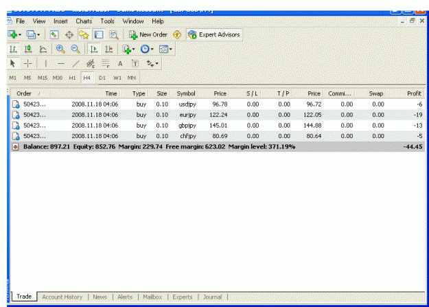Sort by the Profit column header
The height and width of the screenshot is (307, 429).
[x=414, y=93]
